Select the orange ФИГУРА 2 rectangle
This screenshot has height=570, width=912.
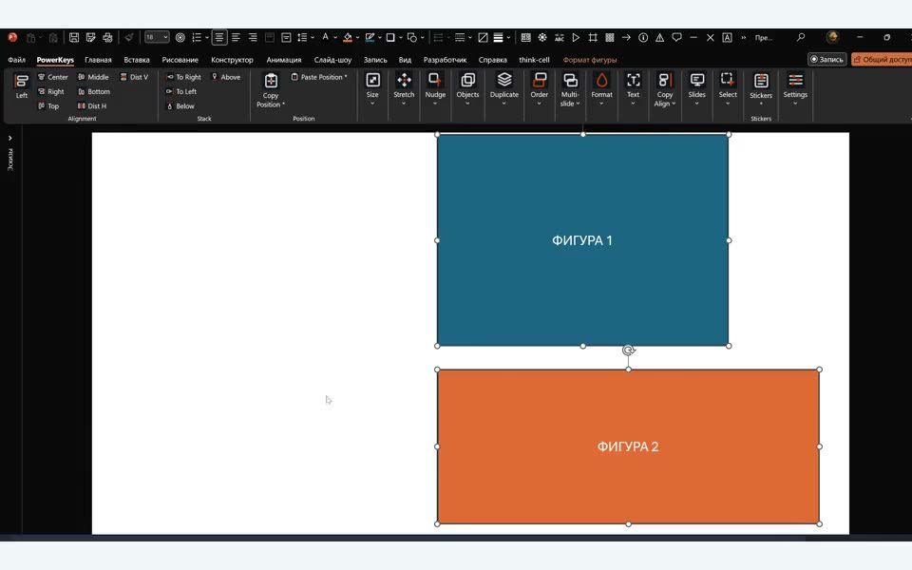pyautogui.click(x=628, y=446)
